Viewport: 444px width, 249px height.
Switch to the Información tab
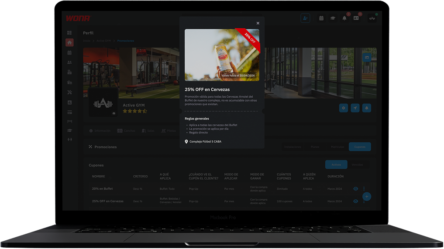(100, 131)
